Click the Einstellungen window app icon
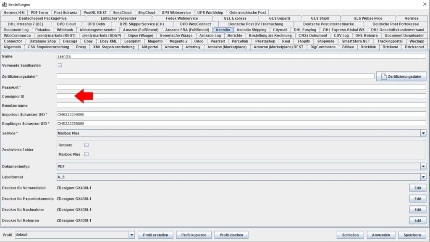 4,4
